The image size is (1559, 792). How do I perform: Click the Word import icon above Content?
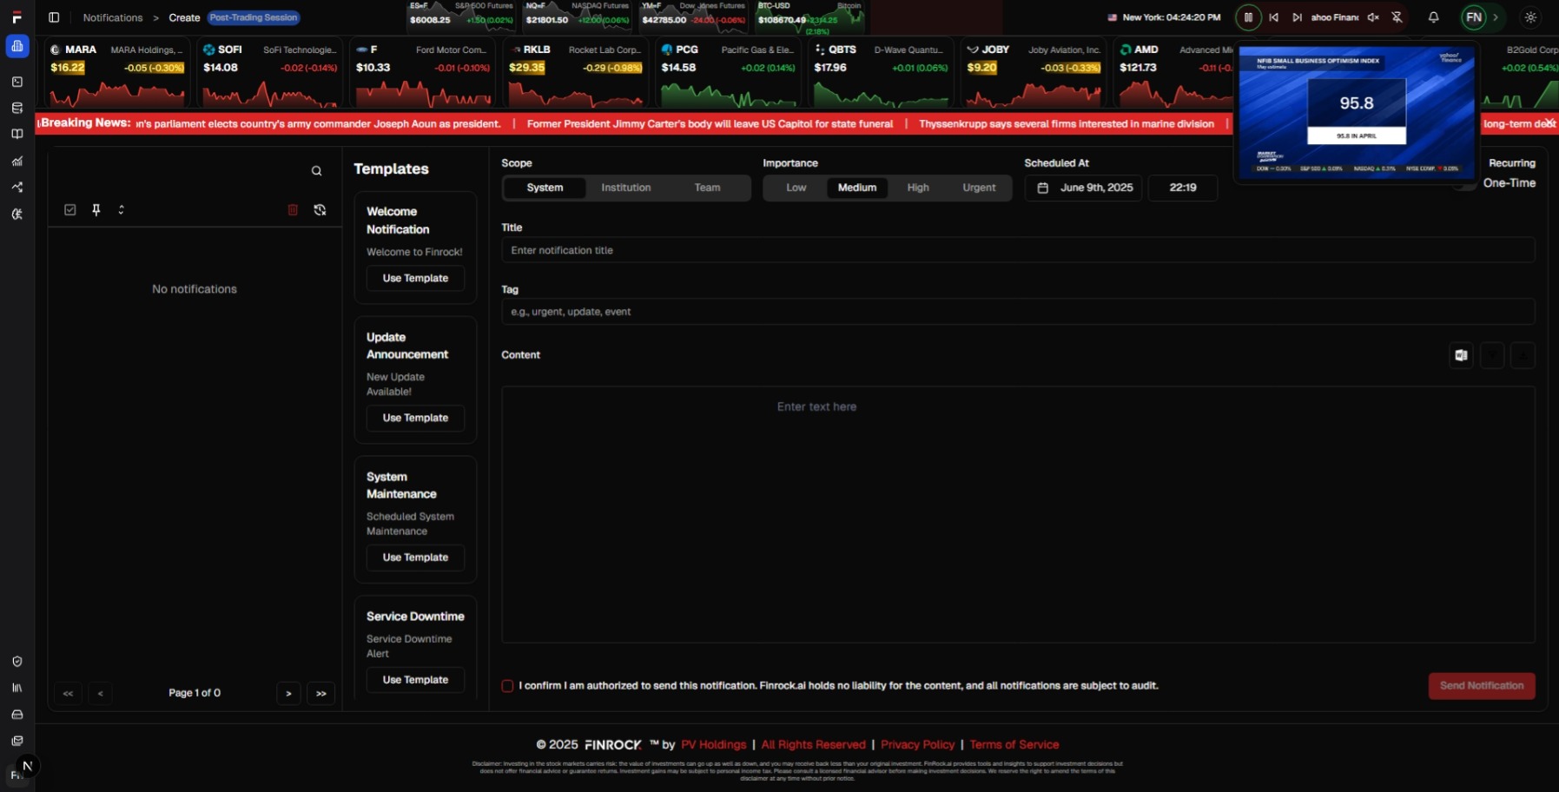pyautogui.click(x=1461, y=355)
